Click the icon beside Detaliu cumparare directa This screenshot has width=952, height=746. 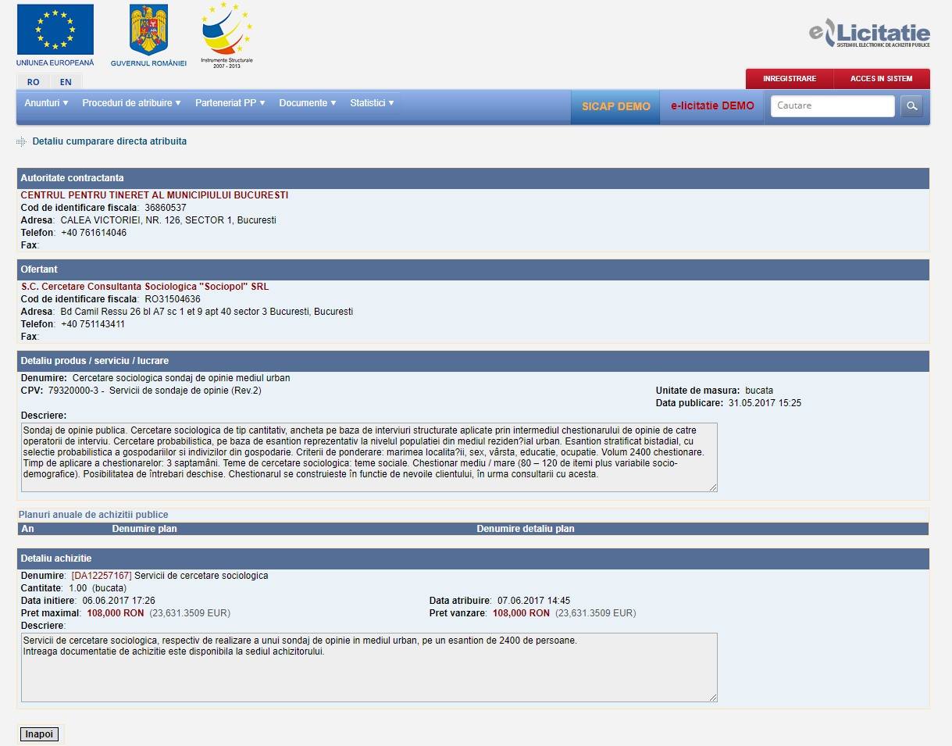tap(21, 141)
